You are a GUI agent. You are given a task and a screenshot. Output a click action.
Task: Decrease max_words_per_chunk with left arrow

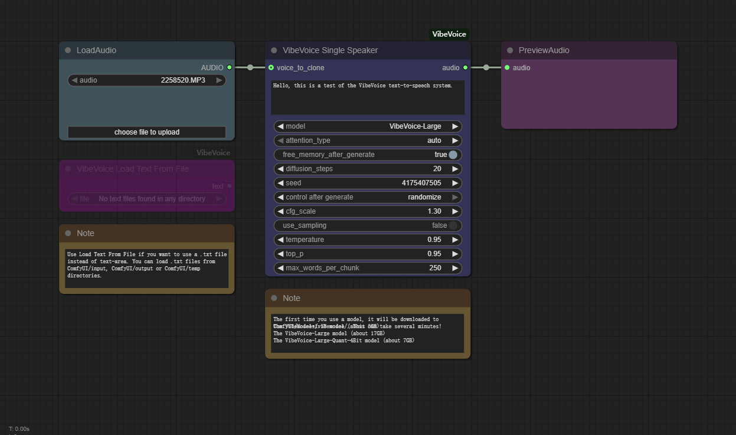coord(280,268)
